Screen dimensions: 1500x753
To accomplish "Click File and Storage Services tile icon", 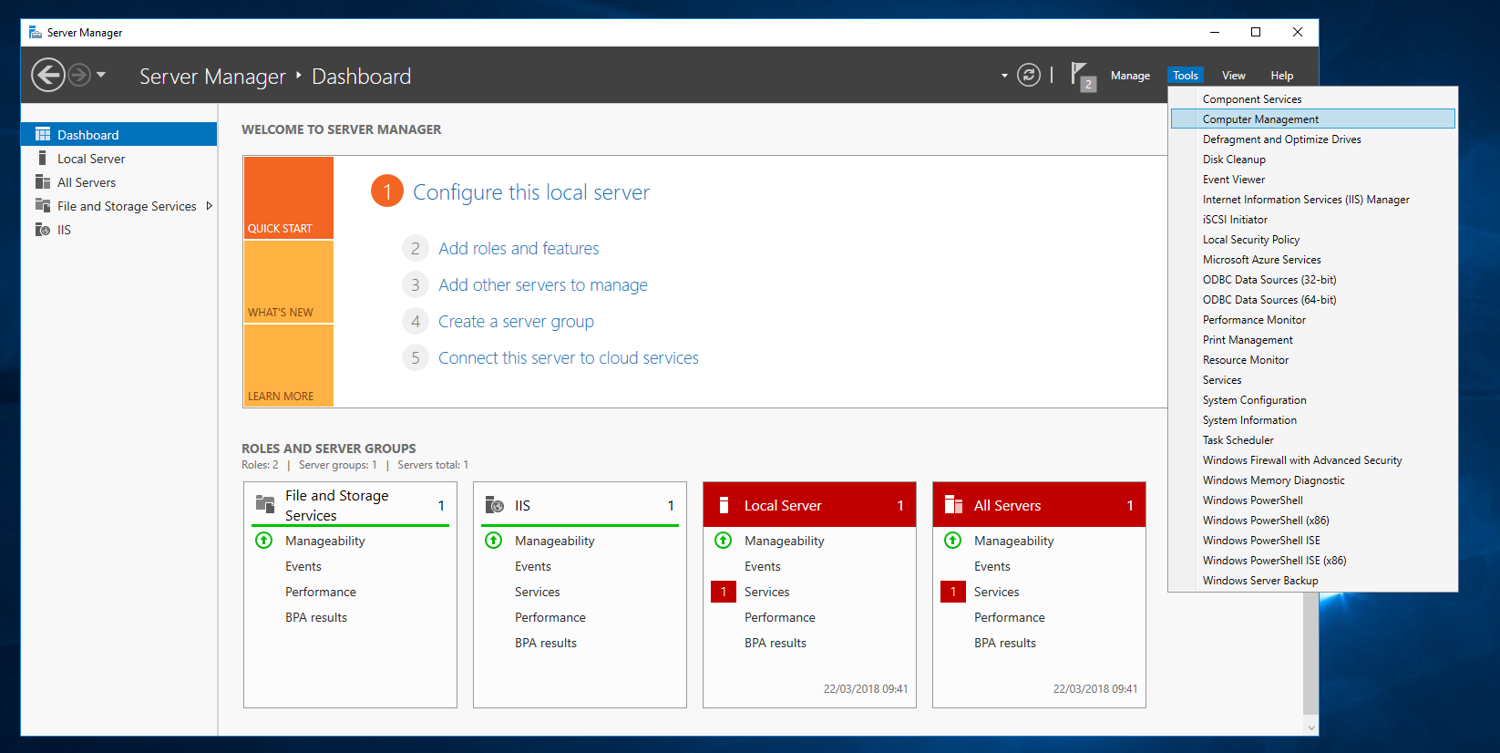I will [265, 503].
